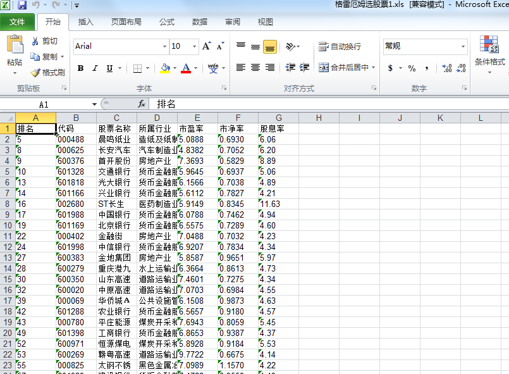509x374 pixels.
Task: Click the formula bar showing 排名
Action: [x=329, y=104]
